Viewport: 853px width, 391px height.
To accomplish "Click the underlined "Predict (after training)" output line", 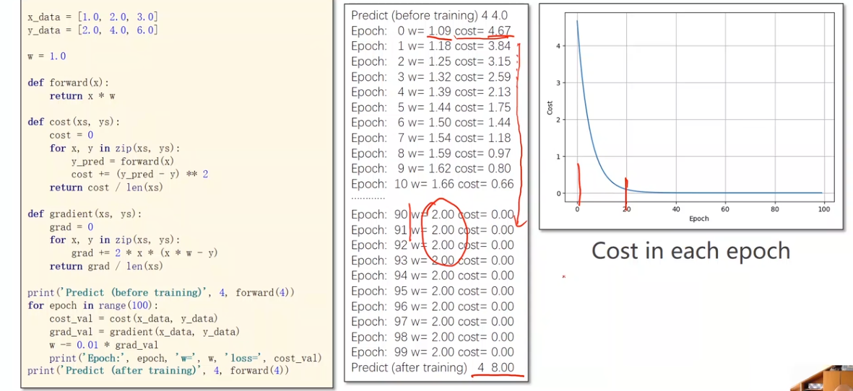I will click(432, 368).
